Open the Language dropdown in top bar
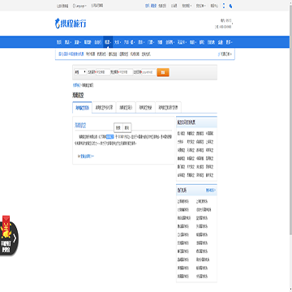This screenshot has height=292, width=292. (79, 6)
